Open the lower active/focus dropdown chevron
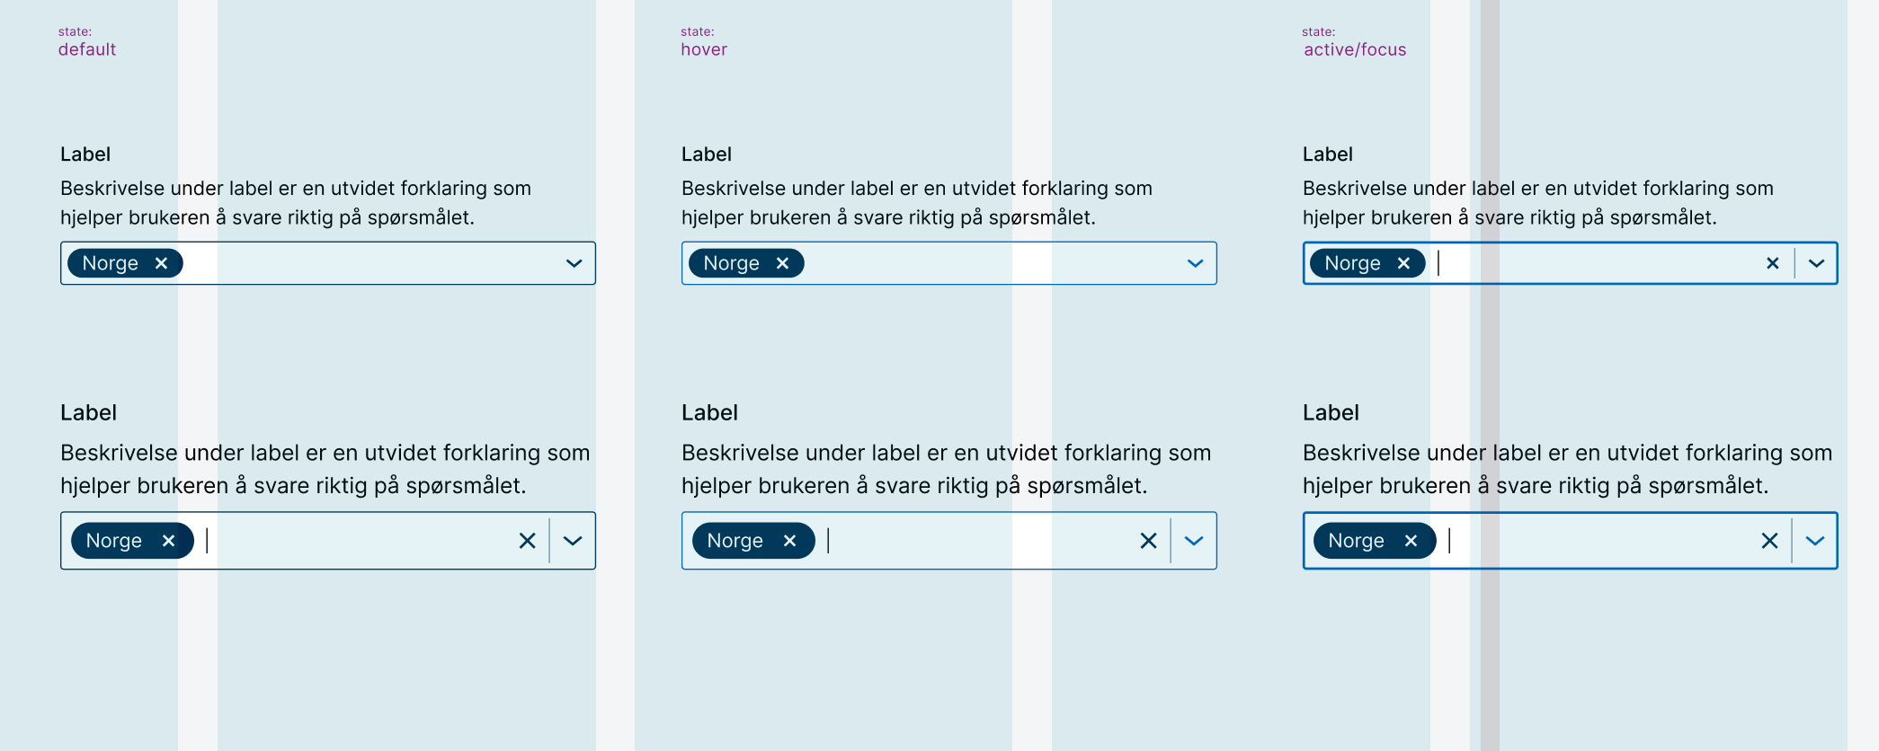Screen dimensions: 1879x751 pos(1813,540)
